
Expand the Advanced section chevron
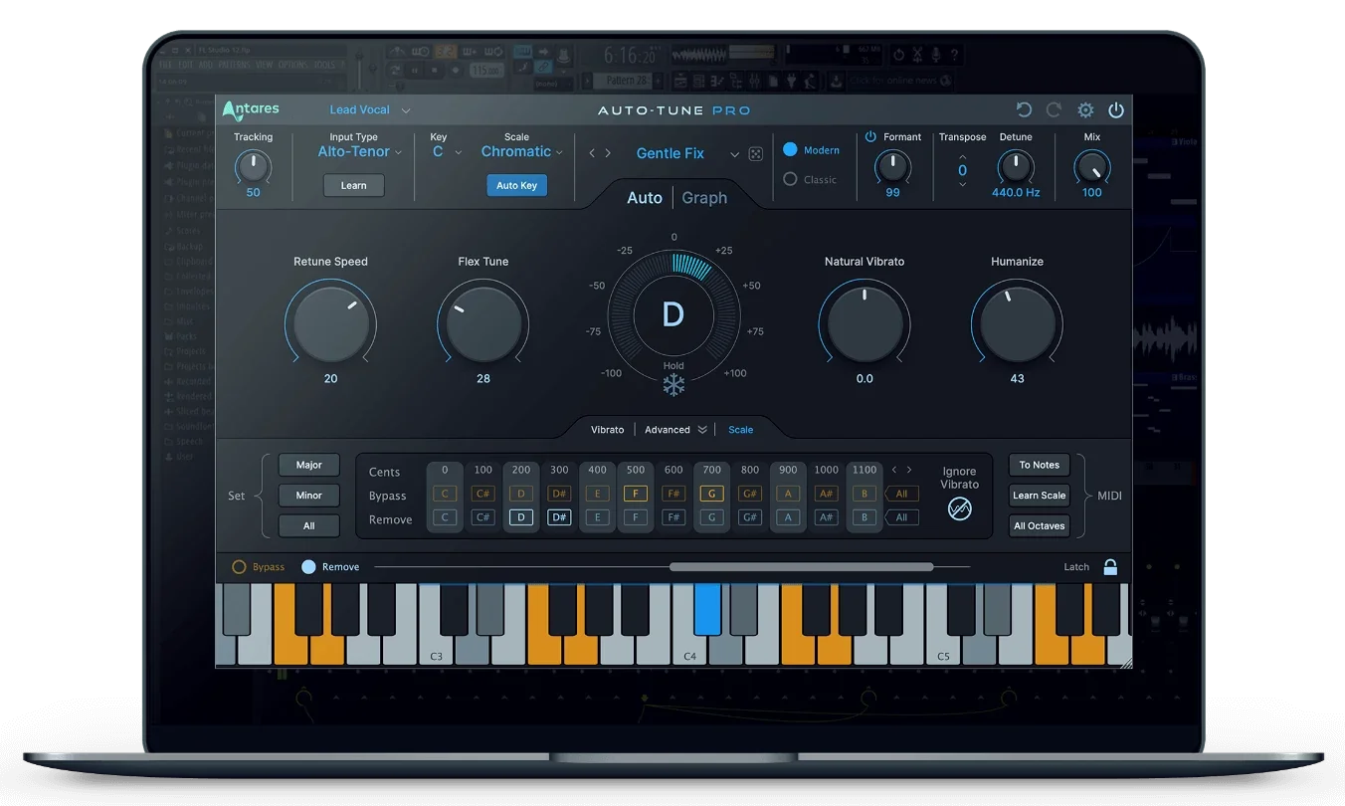pos(702,430)
